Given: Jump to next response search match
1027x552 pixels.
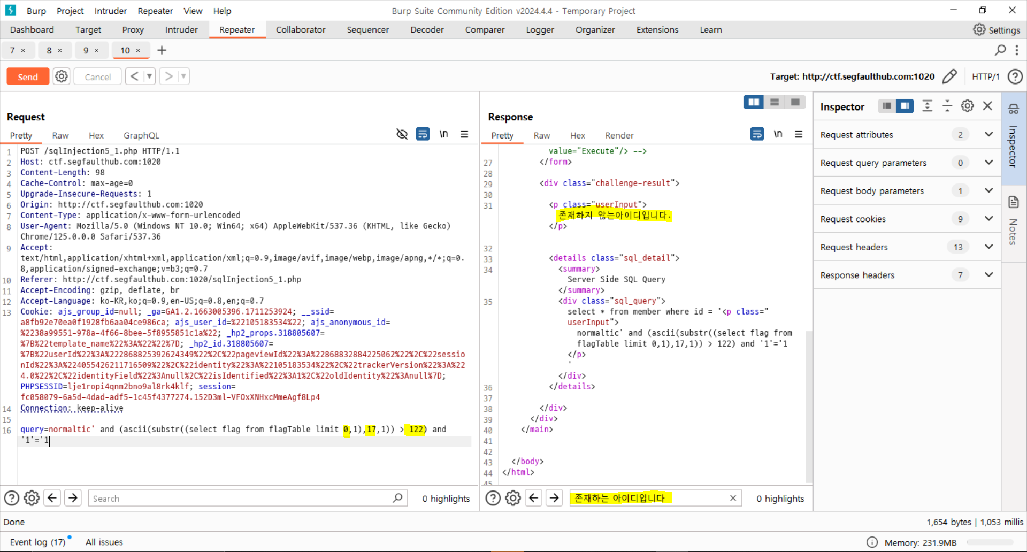Looking at the screenshot, I should pos(554,498).
